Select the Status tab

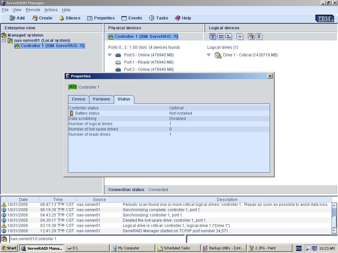click(124, 99)
